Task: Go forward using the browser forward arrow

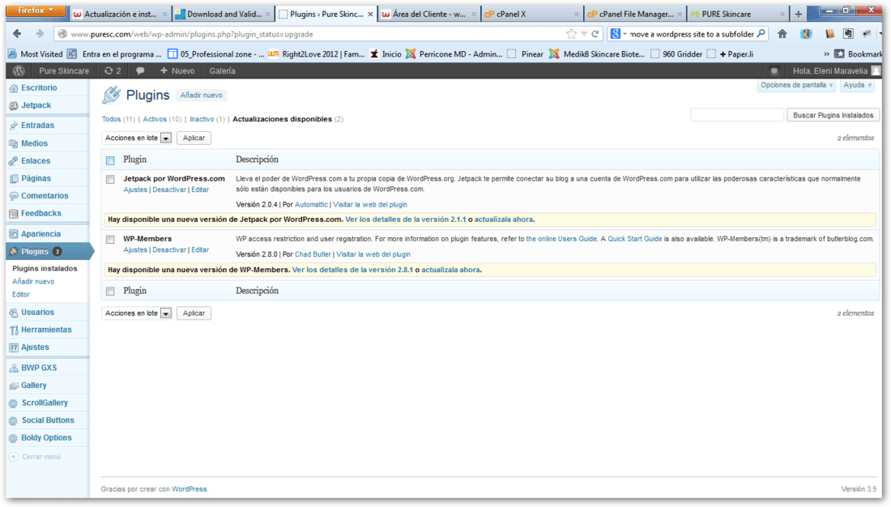Action: (39, 34)
